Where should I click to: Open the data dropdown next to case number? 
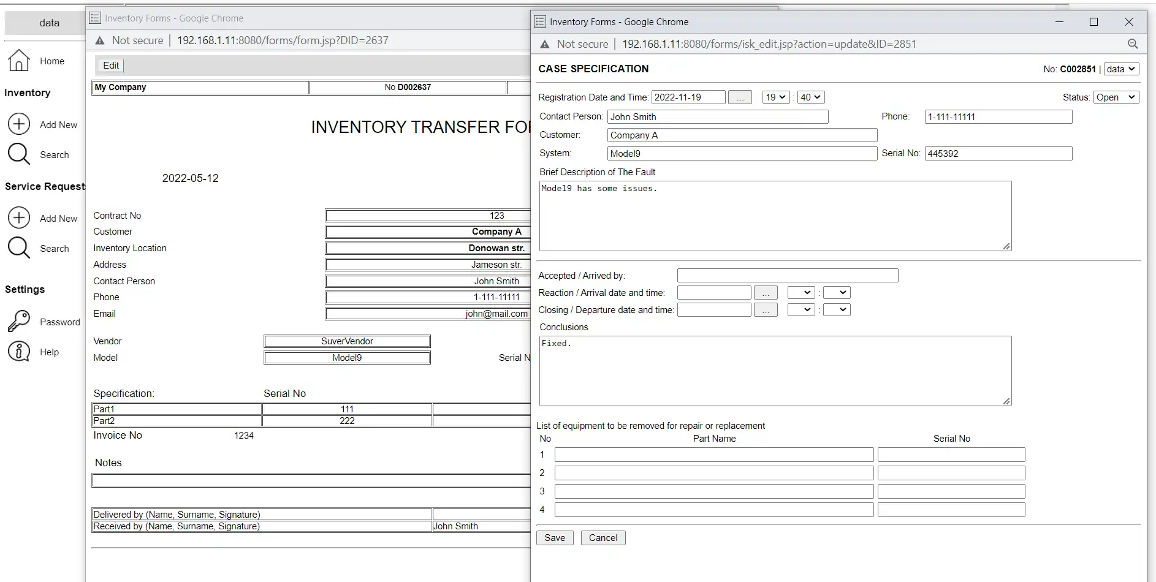[1122, 69]
